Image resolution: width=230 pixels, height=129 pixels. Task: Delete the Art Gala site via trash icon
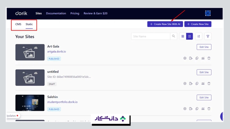pos(209,58)
